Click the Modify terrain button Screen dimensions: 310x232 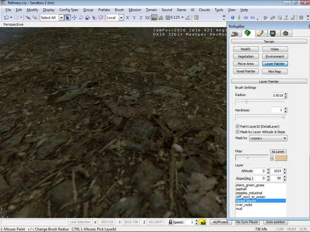(246, 49)
